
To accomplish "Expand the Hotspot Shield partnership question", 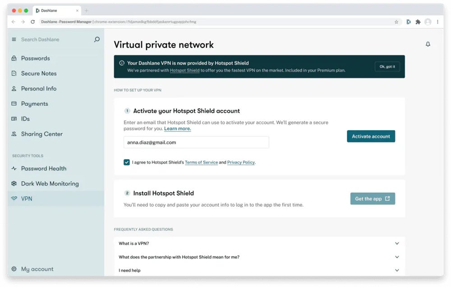I will (x=397, y=257).
